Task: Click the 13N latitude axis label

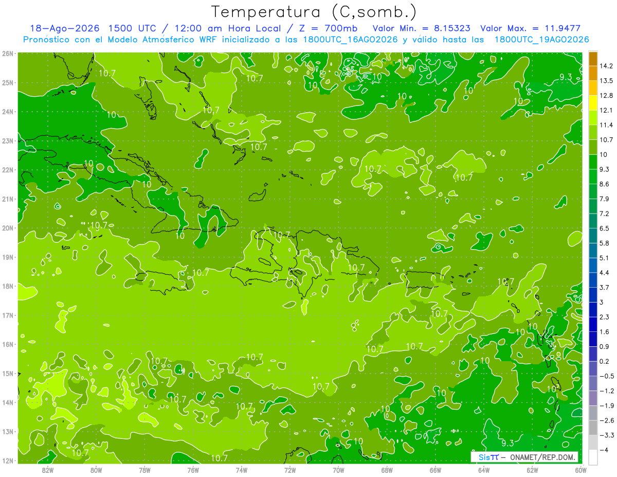Action: point(8,431)
